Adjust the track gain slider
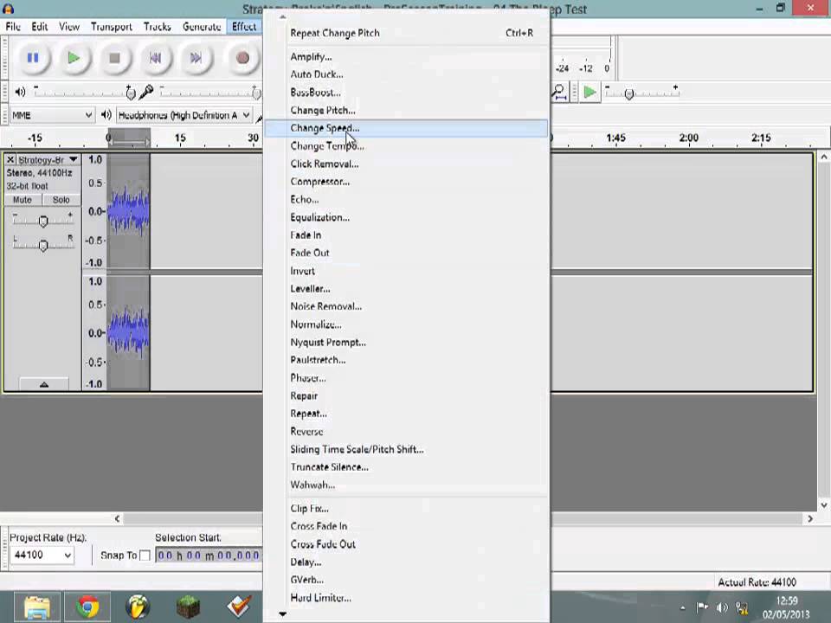 (43, 220)
